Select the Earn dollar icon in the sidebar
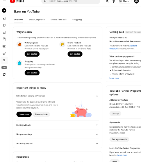141x162 pixels. click(4, 60)
